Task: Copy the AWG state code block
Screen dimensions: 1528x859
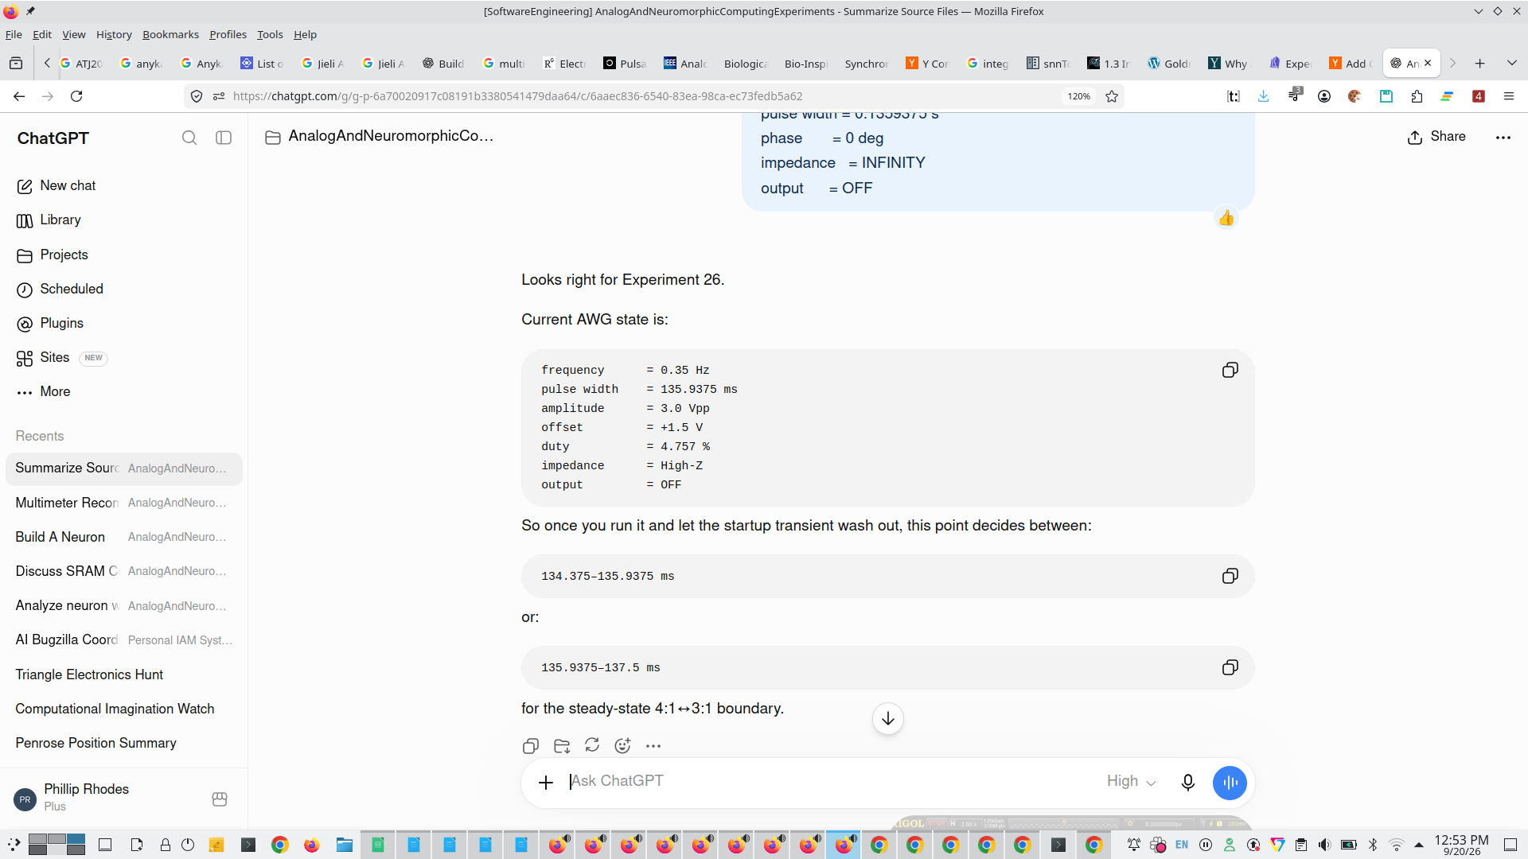Action: [1230, 370]
